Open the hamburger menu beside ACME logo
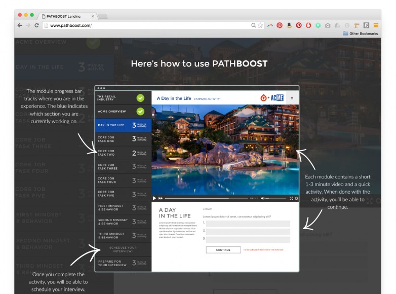Screen dimensions: 396x294 pyautogui.click(x=291, y=98)
